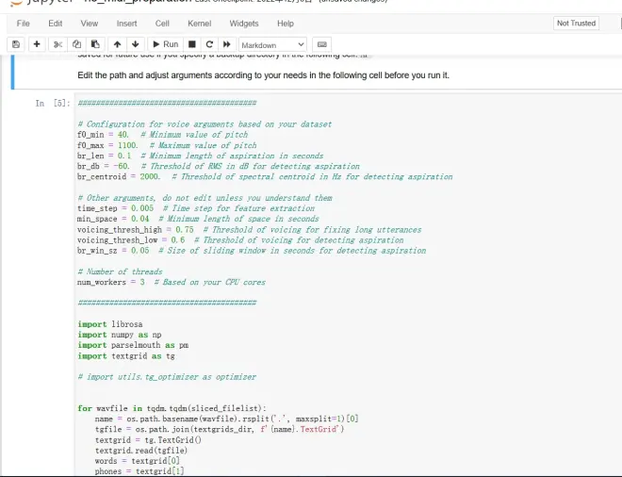This screenshot has width=622, height=477.
Task: Open the Cell menu
Action: click(x=162, y=24)
